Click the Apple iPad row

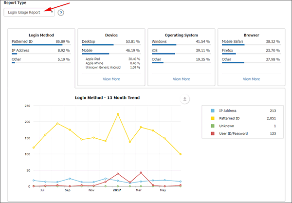point(113,59)
